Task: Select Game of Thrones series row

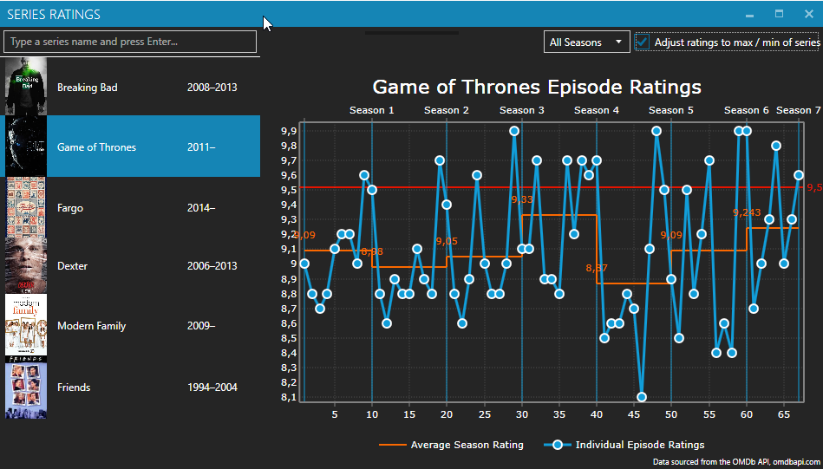Action: tap(130, 147)
